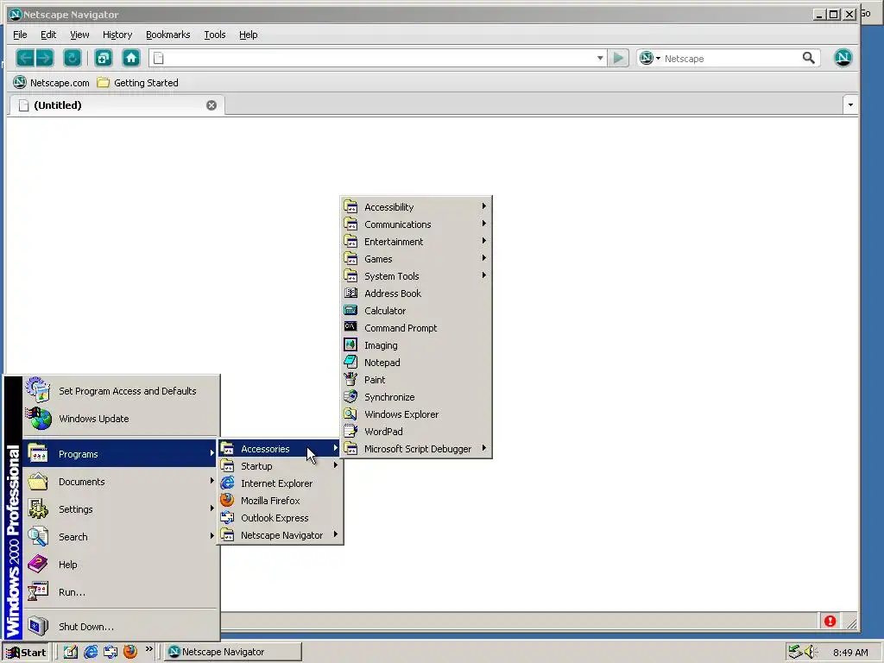Image resolution: width=884 pixels, height=663 pixels.
Task: Open Windows Update
Action: tap(121, 419)
